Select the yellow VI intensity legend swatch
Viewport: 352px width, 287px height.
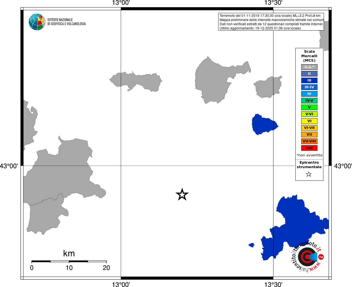coord(309,121)
